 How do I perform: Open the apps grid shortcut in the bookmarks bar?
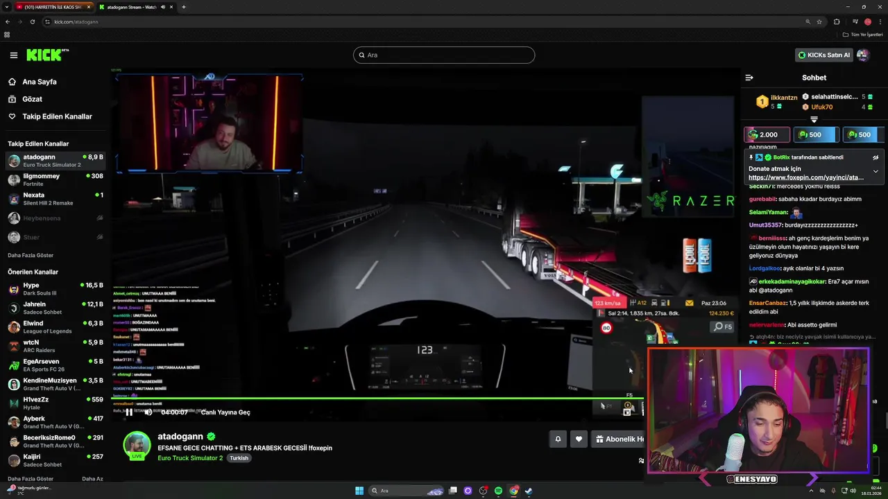(x=7, y=35)
